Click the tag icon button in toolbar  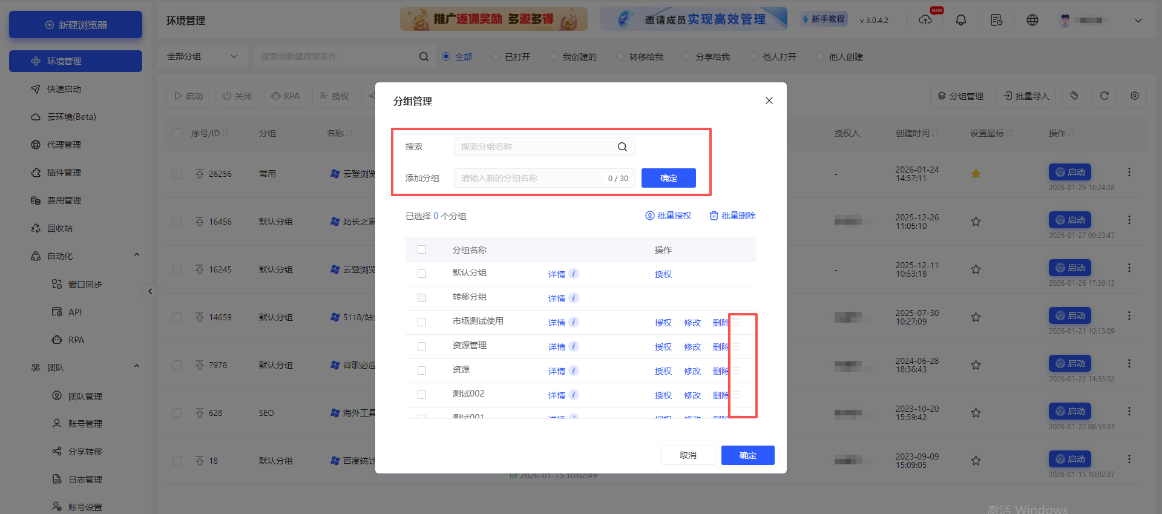coord(1074,96)
